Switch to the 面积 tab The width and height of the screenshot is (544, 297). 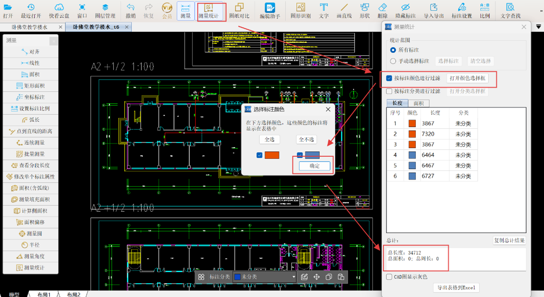point(418,103)
